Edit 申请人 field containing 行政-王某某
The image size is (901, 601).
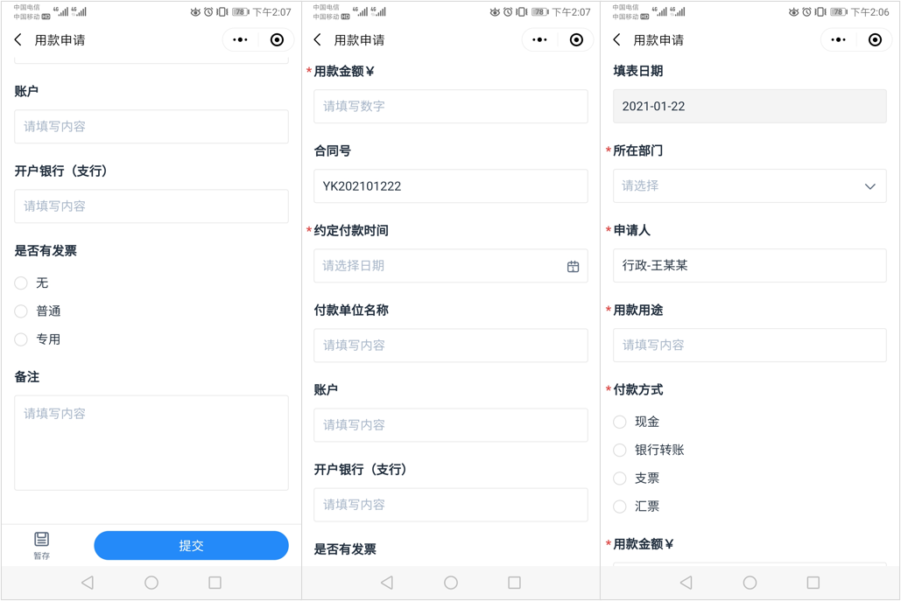(750, 266)
